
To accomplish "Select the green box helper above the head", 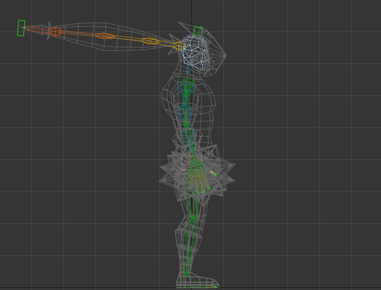I will pyautogui.click(x=198, y=31).
